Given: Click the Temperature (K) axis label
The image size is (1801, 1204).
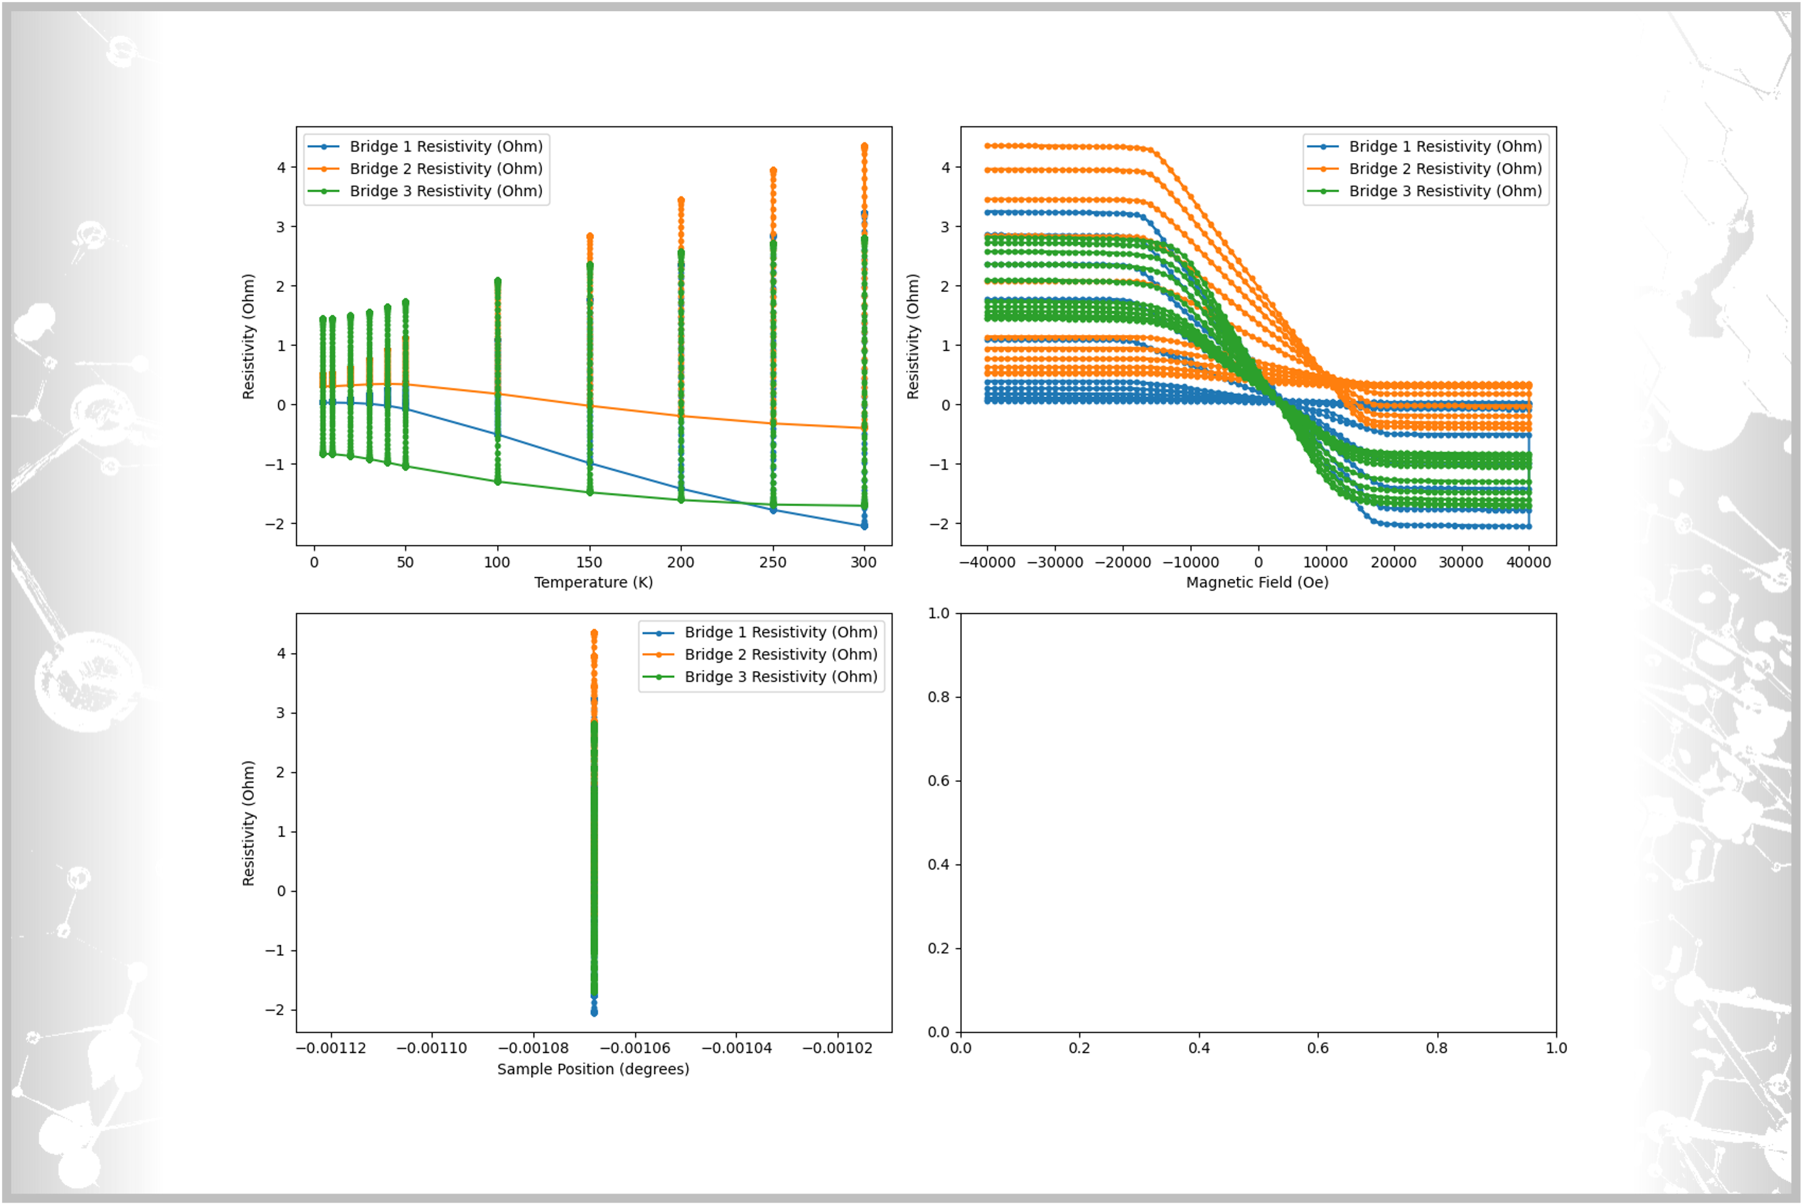Looking at the screenshot, I should 593,583.
